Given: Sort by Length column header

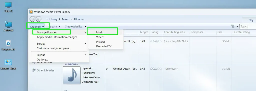Looking at the screenshot, I should (144, 32).
